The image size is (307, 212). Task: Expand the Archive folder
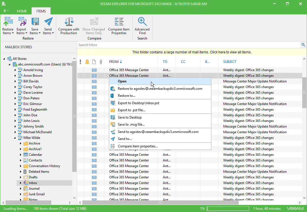click(21, 143)
